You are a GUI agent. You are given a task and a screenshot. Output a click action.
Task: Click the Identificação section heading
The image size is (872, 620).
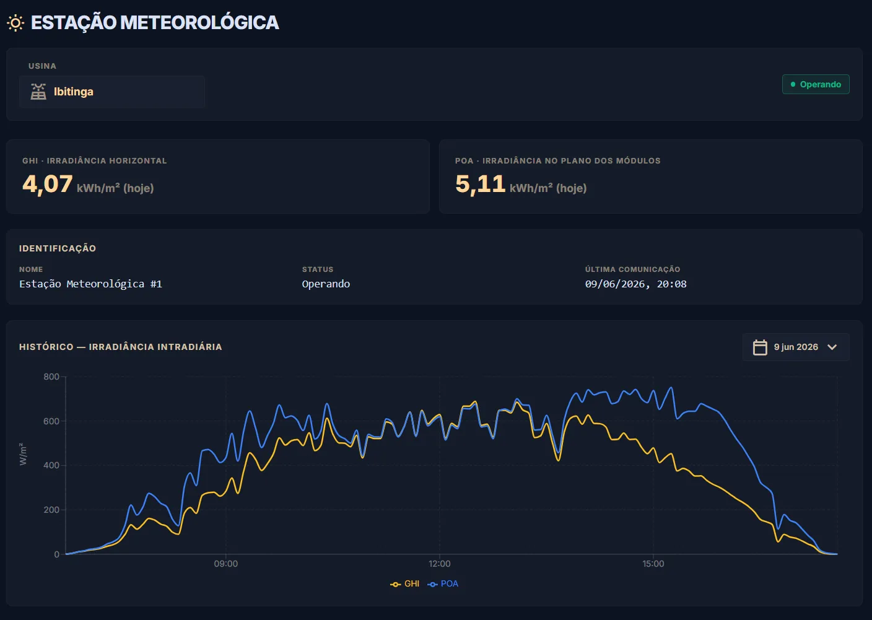pyautogui.click(x=58, y=248)
